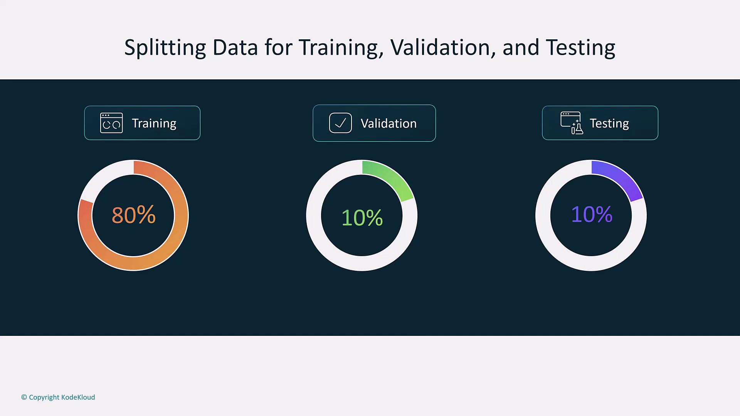Click the purple 10% value
The height and width of the screenshot is (416, 740).
(591, 214)
